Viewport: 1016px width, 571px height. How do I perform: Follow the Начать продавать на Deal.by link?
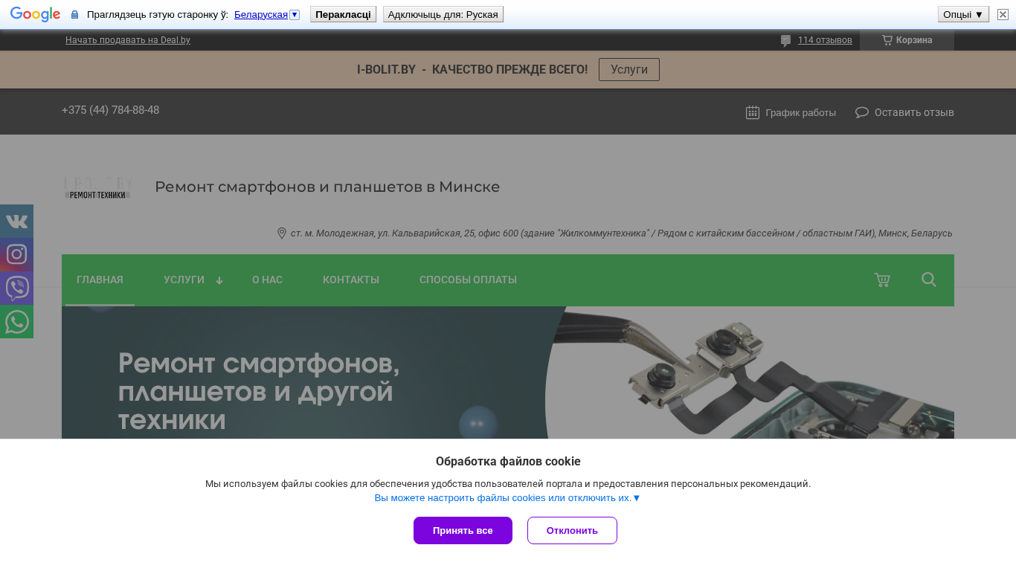[128, 40]
